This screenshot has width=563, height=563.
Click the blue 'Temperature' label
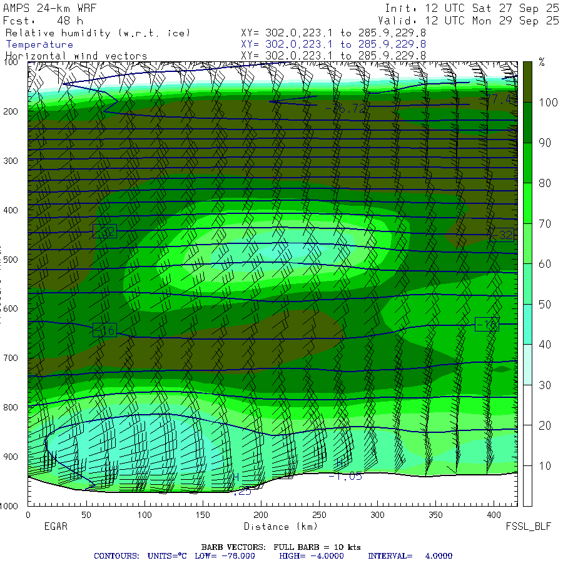(39, 44)
